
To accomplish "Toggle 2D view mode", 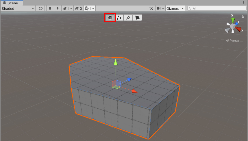I will point(41,9).
